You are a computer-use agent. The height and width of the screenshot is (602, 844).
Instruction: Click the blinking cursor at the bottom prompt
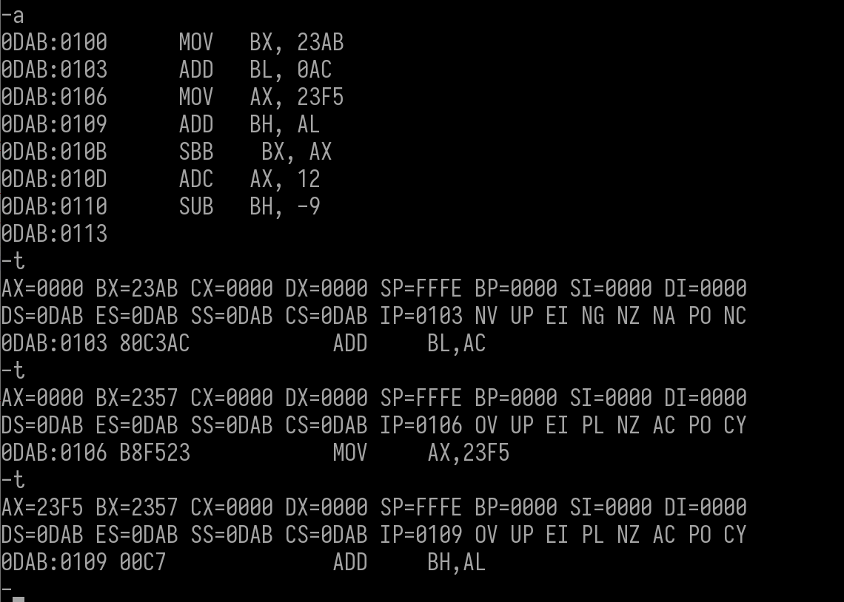pyautogui.click(x=19, y=598)
